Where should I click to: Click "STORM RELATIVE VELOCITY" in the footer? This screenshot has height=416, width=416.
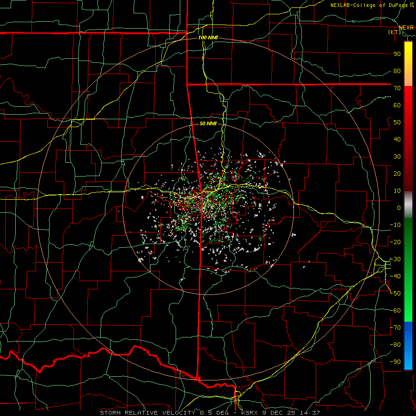147,413
